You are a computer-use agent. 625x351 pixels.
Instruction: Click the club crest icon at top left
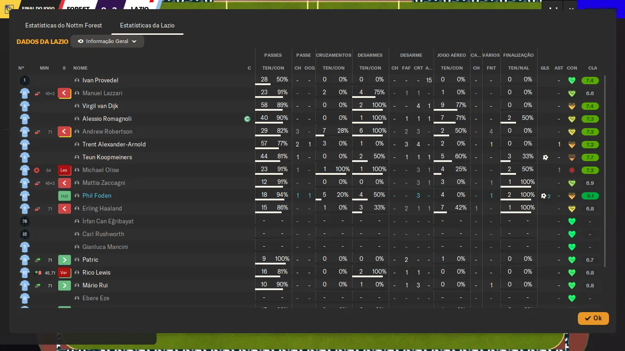click(9, 9)
